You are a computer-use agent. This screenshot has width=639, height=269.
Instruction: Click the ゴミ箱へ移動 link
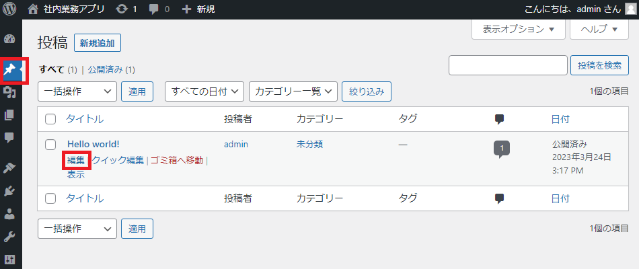(x=177, y=160)
